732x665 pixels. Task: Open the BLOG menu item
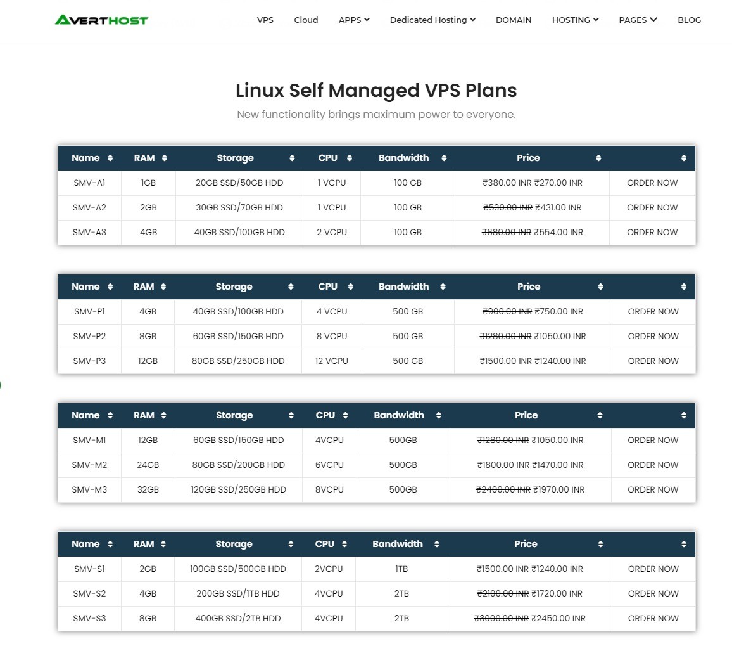(x=690, y=20)
